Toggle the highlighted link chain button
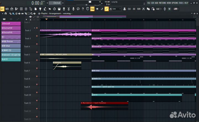The image size is (199, 122). [106, 9]
